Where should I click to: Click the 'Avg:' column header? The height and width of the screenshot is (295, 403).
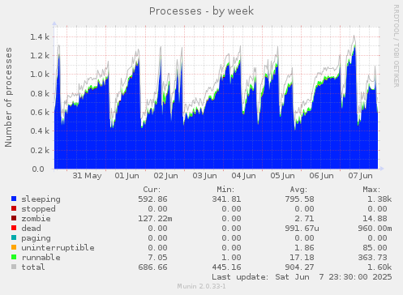(x=299, y=190)
